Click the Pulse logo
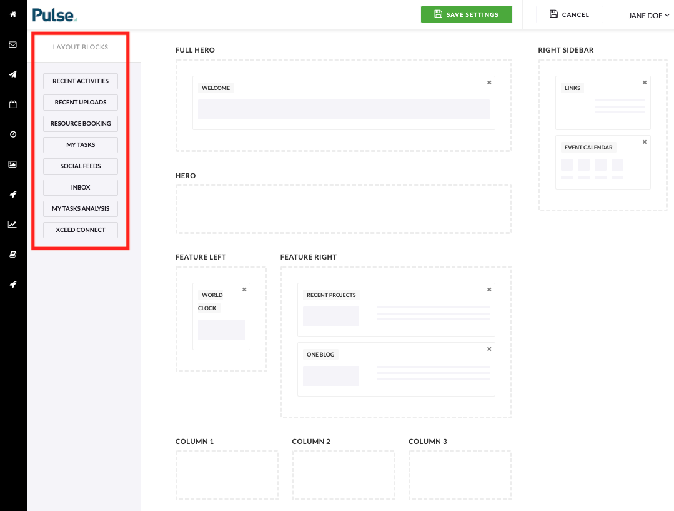The image size is (674, 511). point(55,15)
